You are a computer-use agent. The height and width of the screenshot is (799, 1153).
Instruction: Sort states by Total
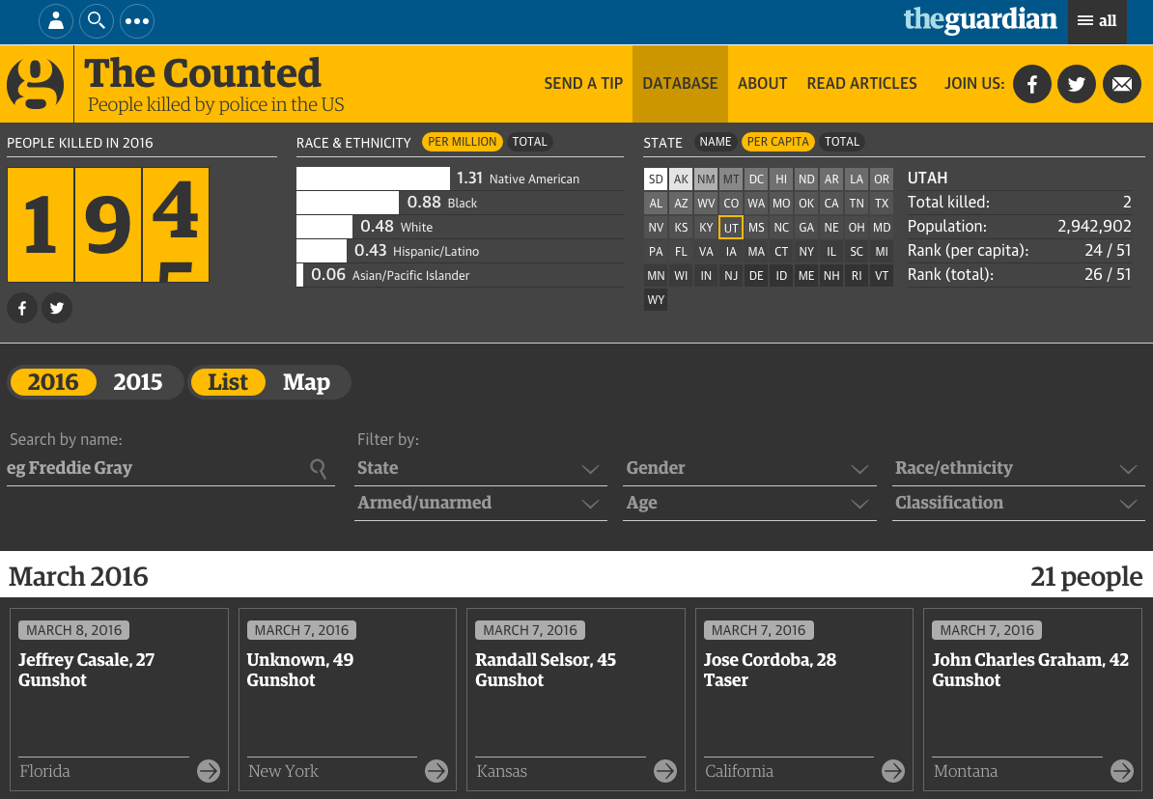(x=842, y=142)
